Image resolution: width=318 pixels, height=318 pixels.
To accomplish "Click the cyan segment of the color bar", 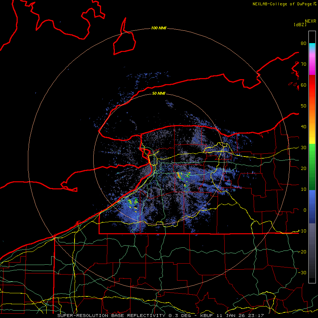I will (x=312, y=47).
